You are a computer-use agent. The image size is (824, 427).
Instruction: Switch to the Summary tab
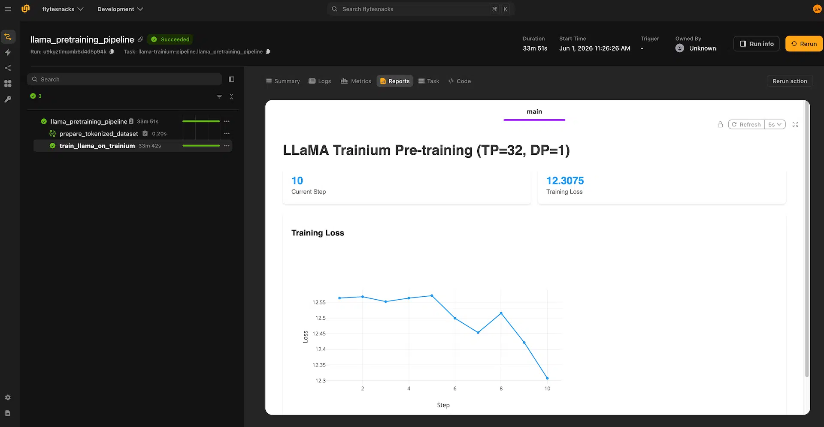click(x=283, y=81)
